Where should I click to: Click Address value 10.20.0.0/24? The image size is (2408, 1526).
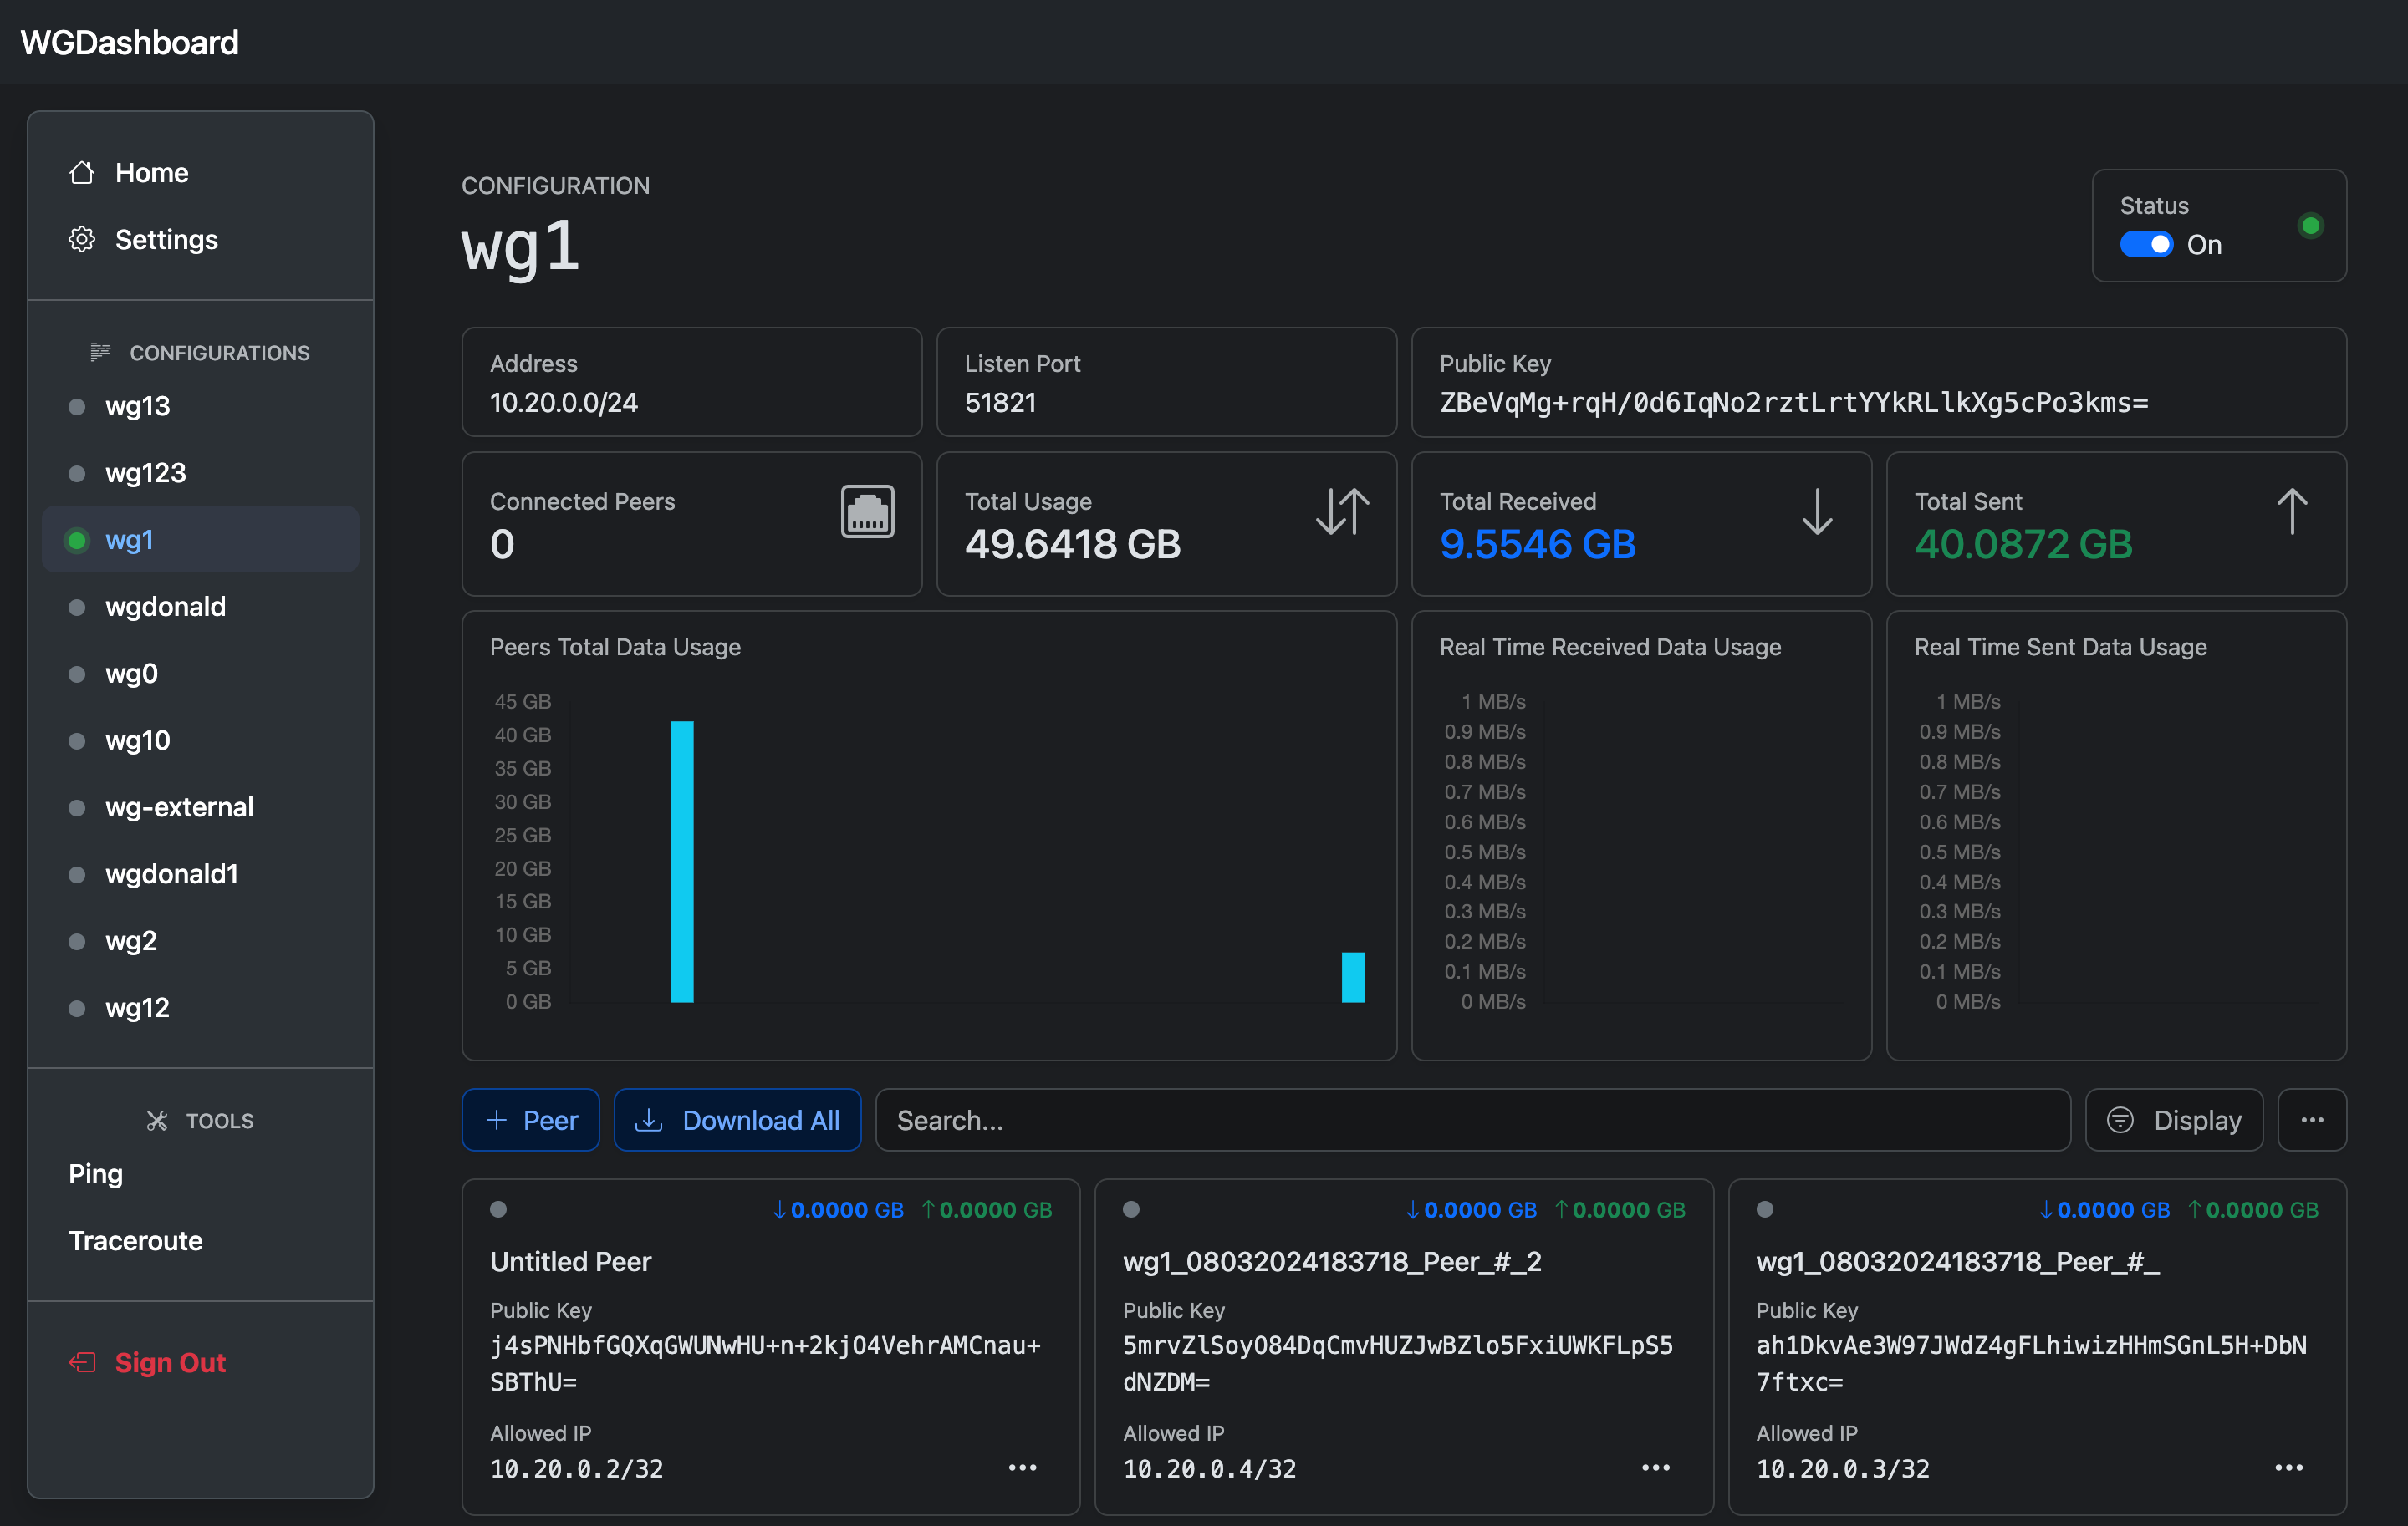click(563, 403)
